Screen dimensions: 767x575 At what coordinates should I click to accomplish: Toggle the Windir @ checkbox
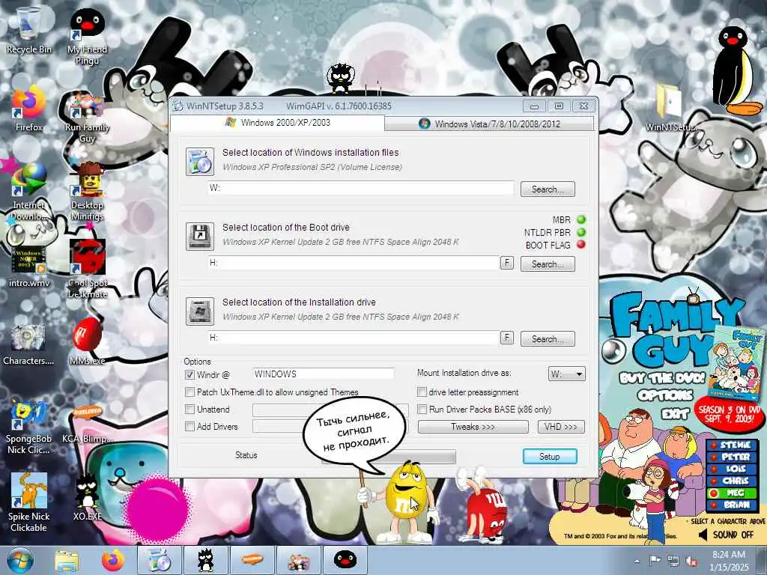click(190, 374)
